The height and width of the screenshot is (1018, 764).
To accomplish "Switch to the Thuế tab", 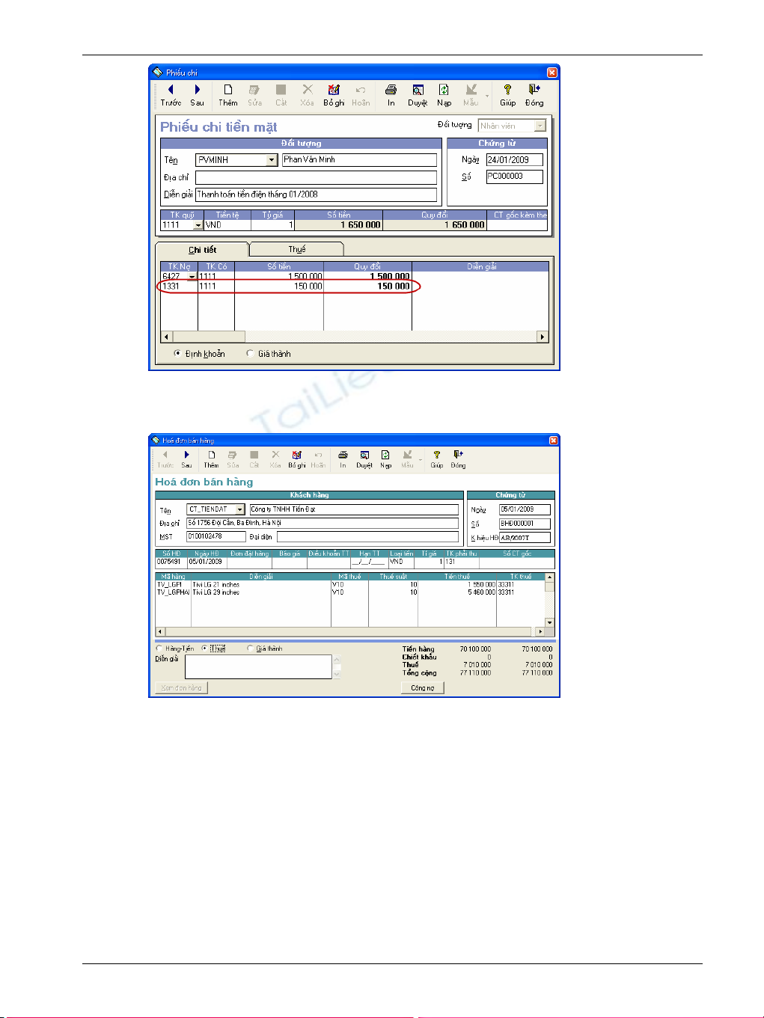I will coord(297,249).
